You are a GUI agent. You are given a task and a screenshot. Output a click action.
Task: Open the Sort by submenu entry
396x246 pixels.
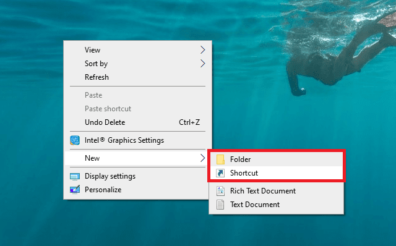(137, 64)
